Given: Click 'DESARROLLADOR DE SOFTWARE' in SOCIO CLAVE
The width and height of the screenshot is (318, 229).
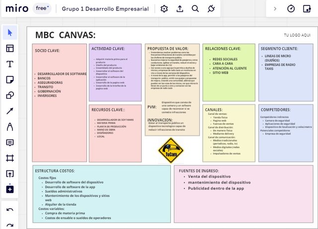Looking at the screenshot, I should 62,74.
